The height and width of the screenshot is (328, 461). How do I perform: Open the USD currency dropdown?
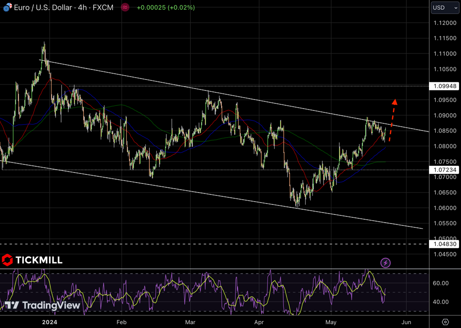pos(445,7)
